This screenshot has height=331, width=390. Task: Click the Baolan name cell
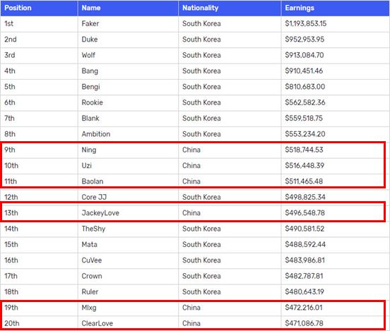tap(93, 181)
